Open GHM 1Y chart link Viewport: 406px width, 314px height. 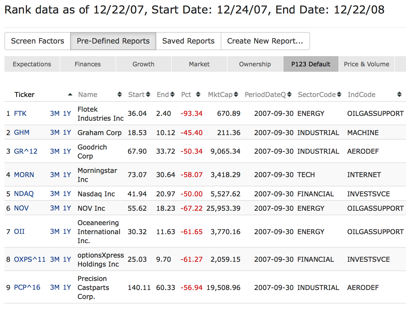coord(67,132)
